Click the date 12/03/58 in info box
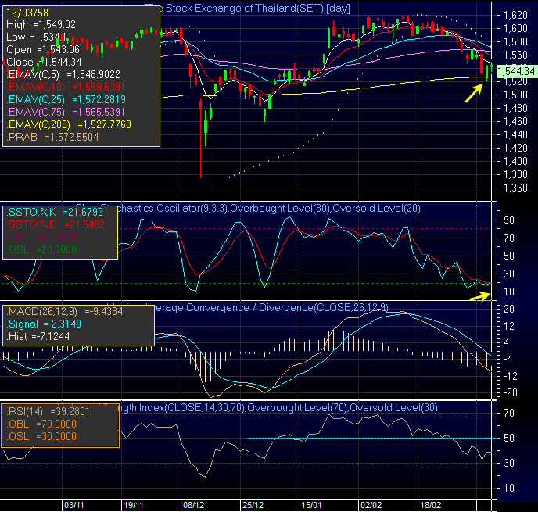 click(x=27, y=13)
